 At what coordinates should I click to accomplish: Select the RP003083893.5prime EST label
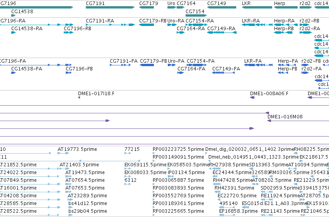pos(178,188)
